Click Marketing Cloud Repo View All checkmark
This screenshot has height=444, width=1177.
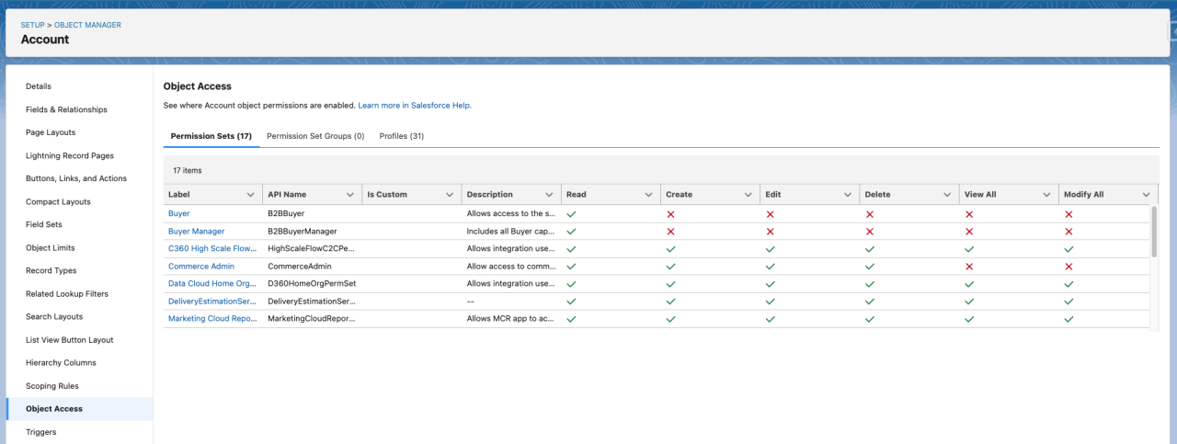tap(969, 319)
